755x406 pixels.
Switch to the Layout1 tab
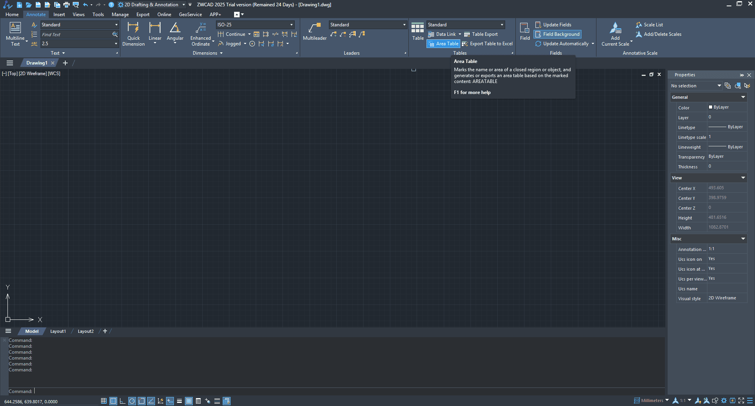(x=58, y=331)
